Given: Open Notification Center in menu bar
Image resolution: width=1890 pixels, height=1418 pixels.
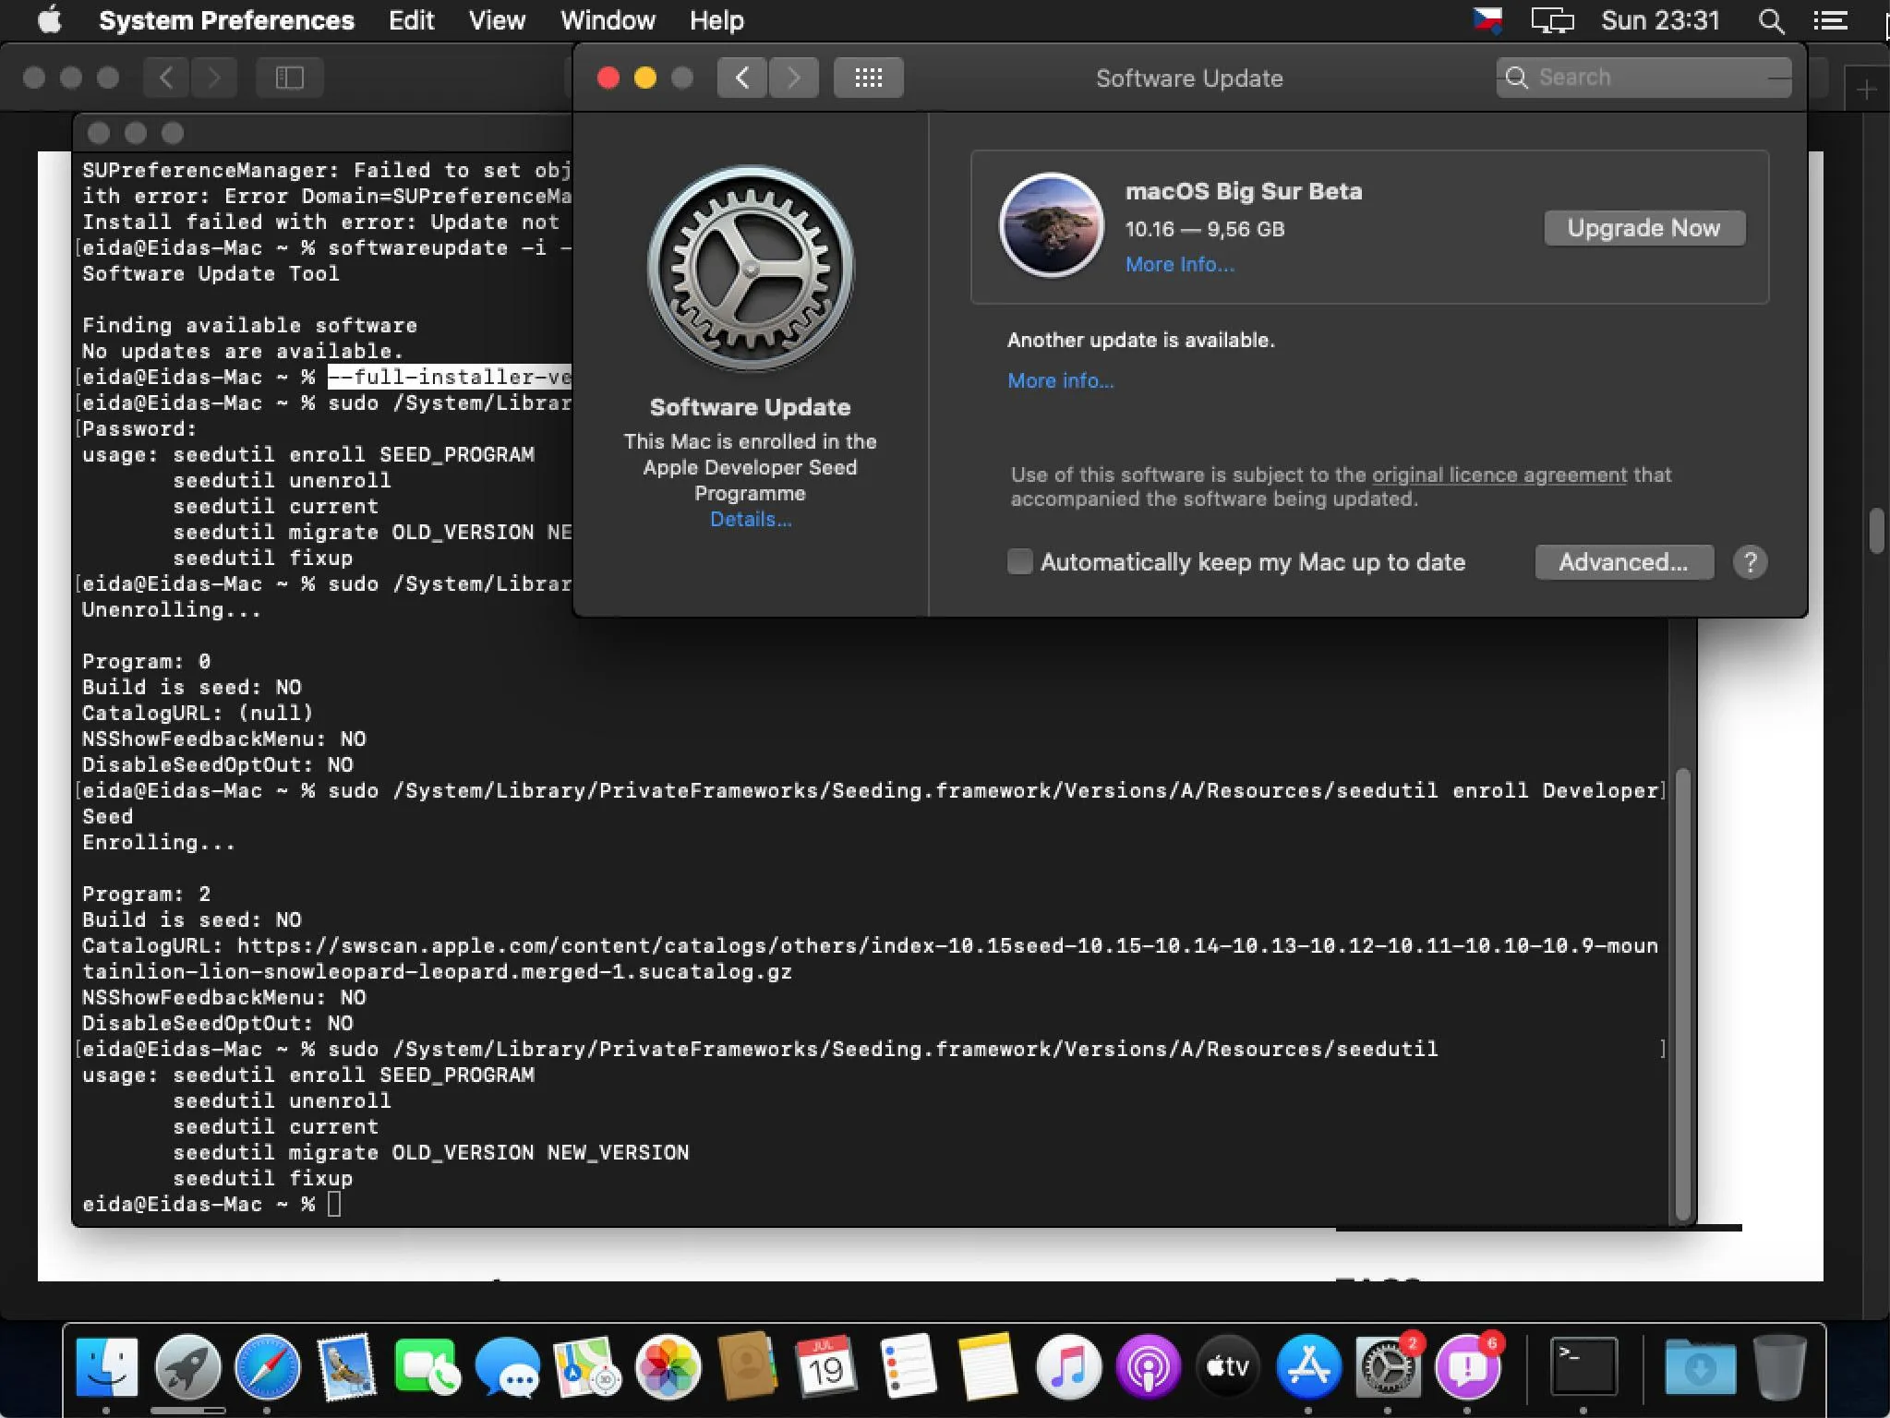Looking at the screenshot, I should 1830,20.
